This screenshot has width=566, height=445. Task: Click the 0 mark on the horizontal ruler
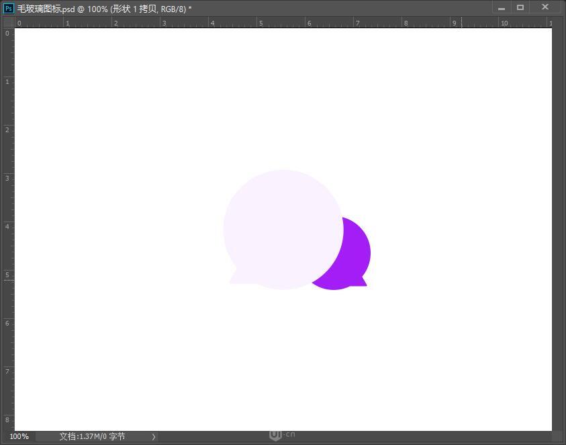(19, 22)
